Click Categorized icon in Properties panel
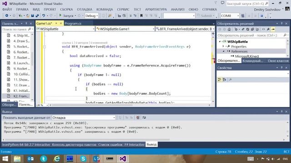 point(220,80)
